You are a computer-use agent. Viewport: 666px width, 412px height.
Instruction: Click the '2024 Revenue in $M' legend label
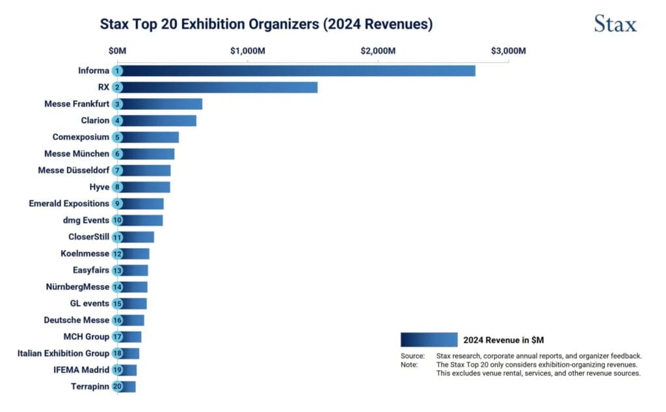(x=503, y=340)
